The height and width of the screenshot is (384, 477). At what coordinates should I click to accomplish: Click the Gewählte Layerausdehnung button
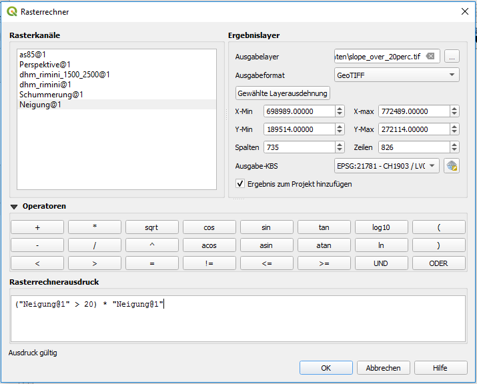tap(283, 93)
